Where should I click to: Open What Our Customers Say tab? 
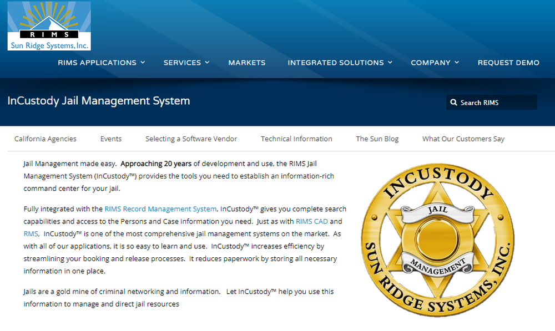[463, 139]
